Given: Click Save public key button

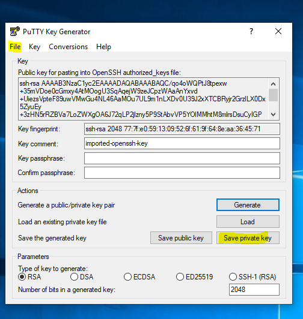Looking at the screenshot, I should pos(181,238).
